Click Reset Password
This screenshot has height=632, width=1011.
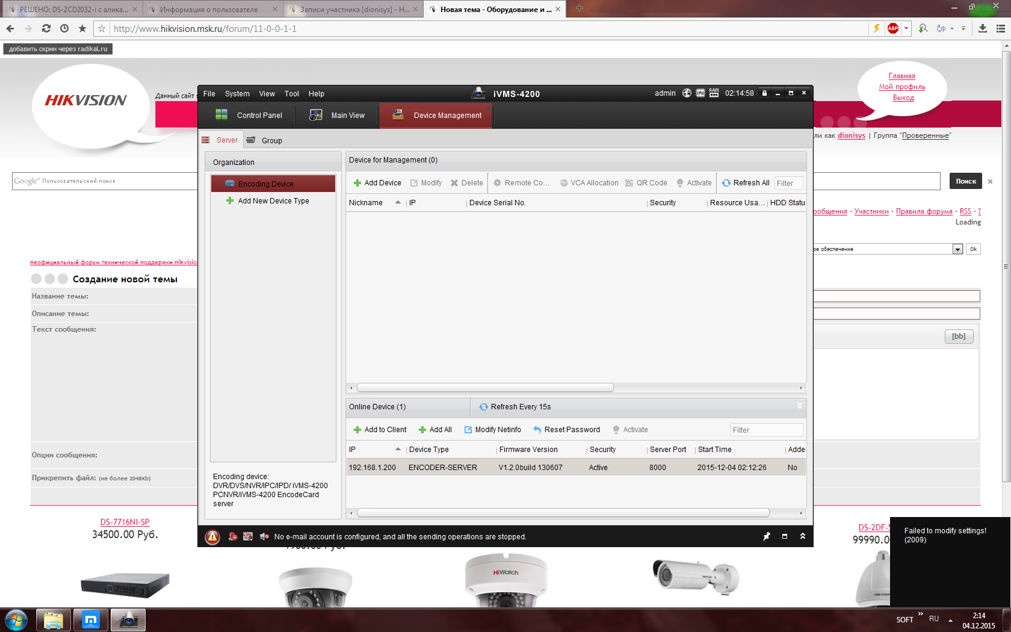[x=566, y=430]
